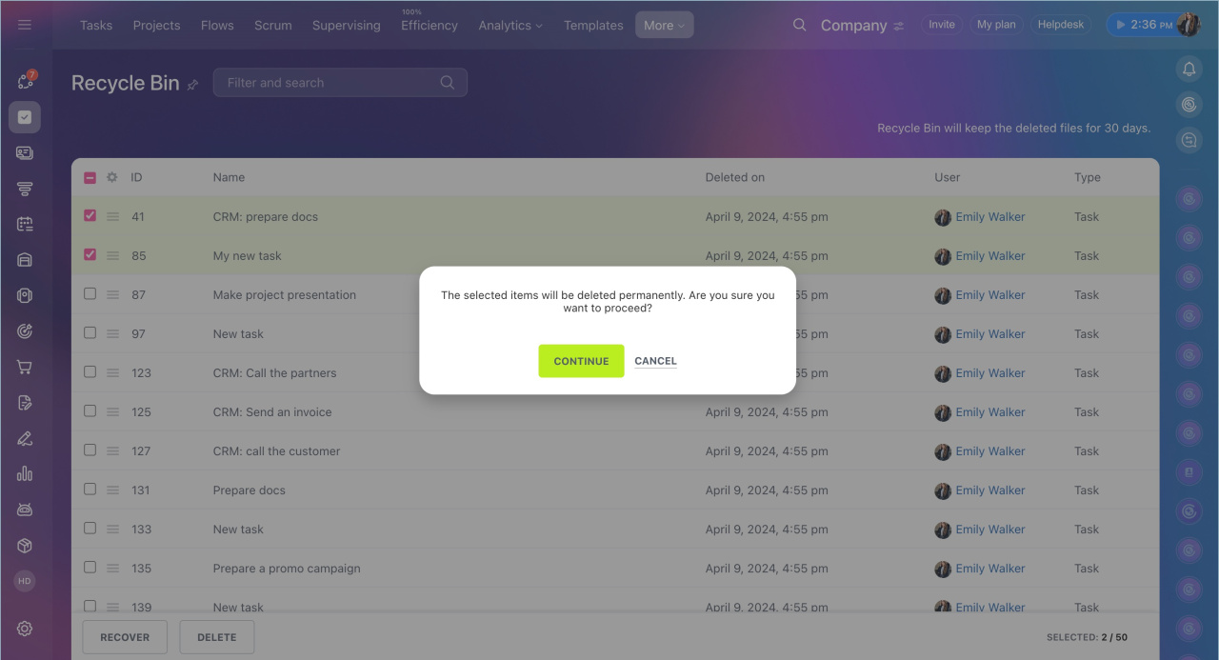This screenshot has width=1219, height=660.
Task: Expand the Analytics dropdown menu
Action: [510, 26]
